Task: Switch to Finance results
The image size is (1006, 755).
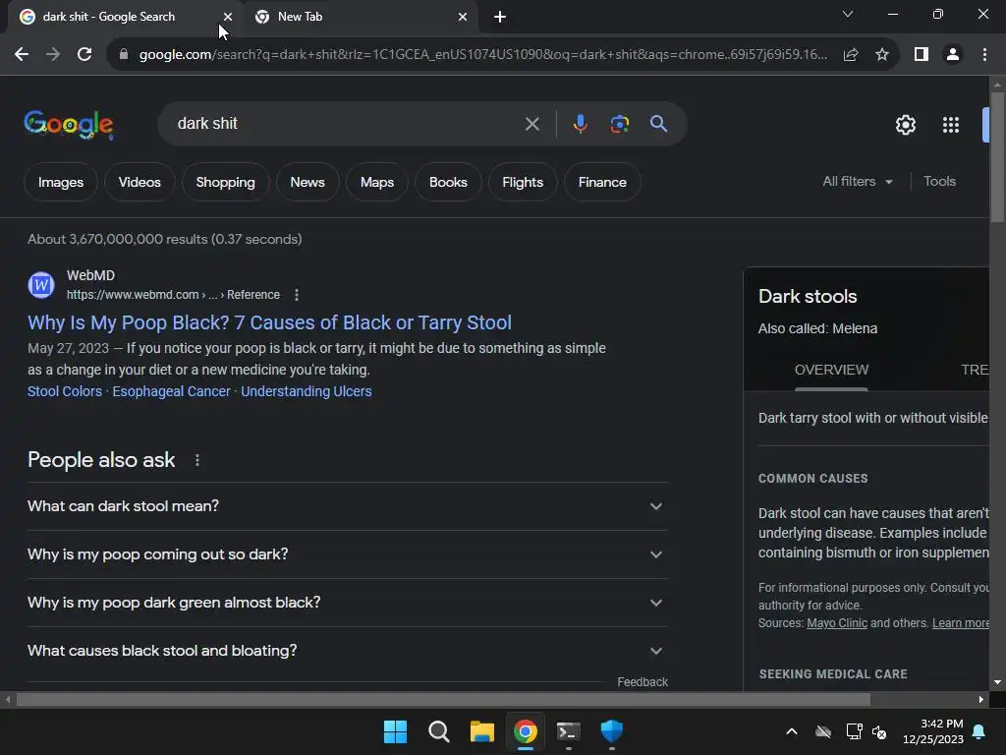Action: tap(602, 182)
